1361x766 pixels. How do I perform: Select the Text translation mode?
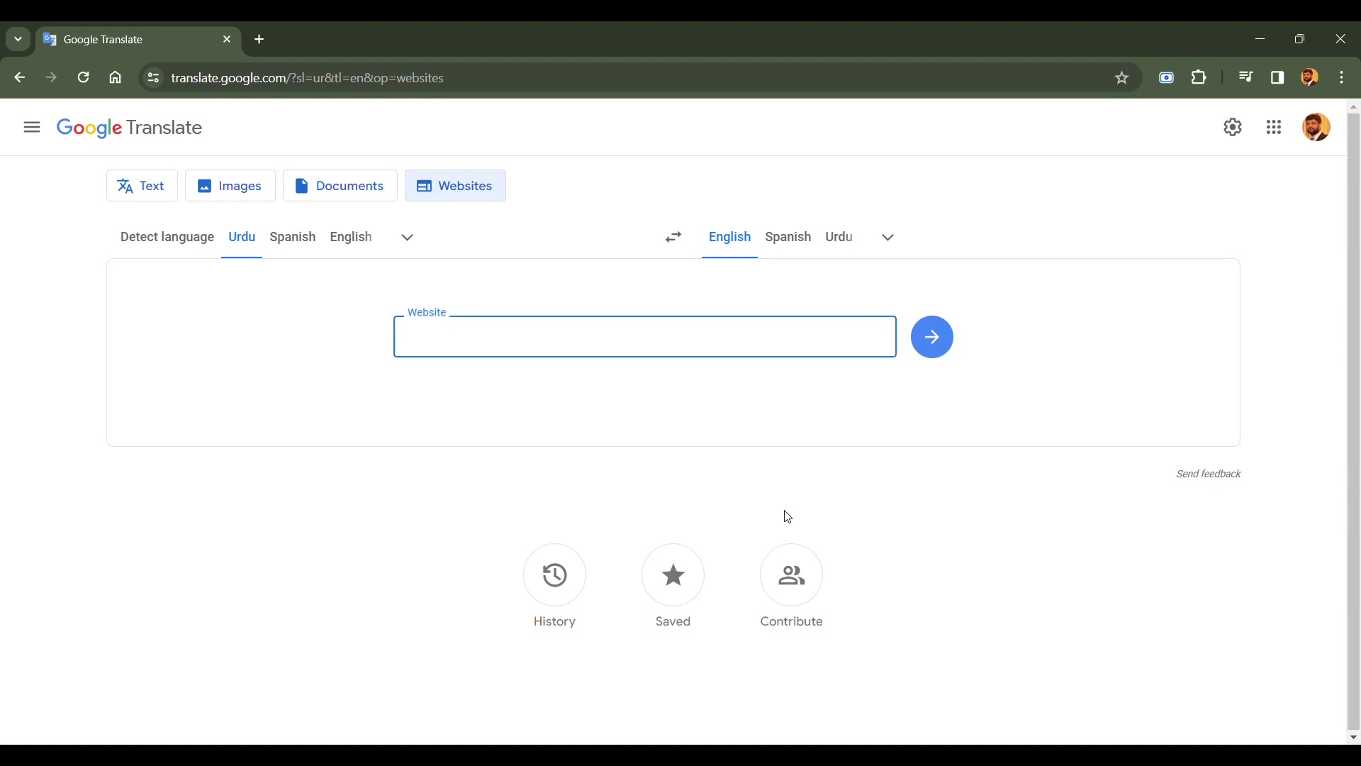pos(141,185)
